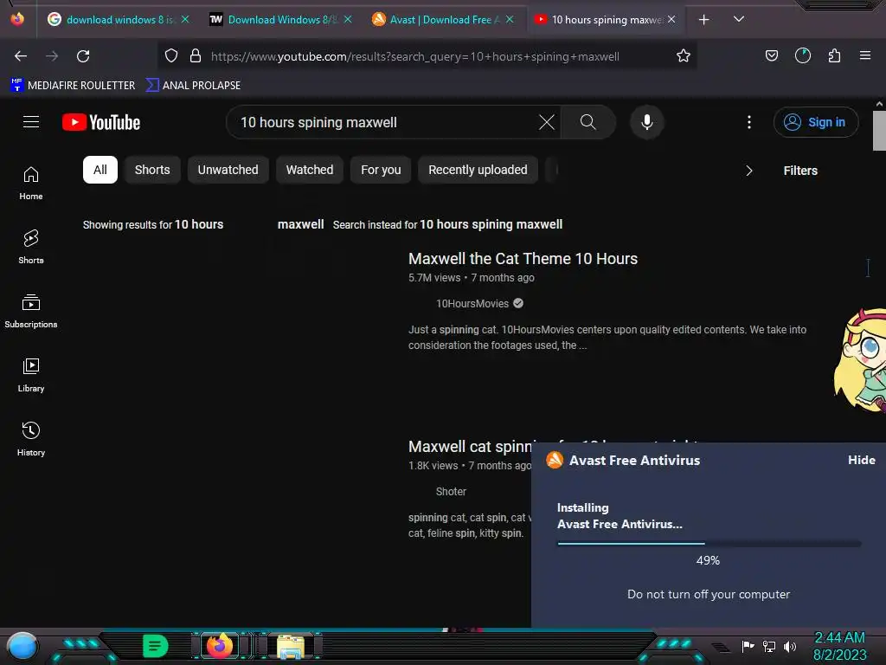Search instead for 10 hours spining maxwell
The height and width of the screenshot is (665, 886).
tap(491, 224)
